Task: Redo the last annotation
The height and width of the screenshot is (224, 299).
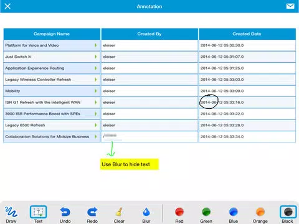Action: 92,215
